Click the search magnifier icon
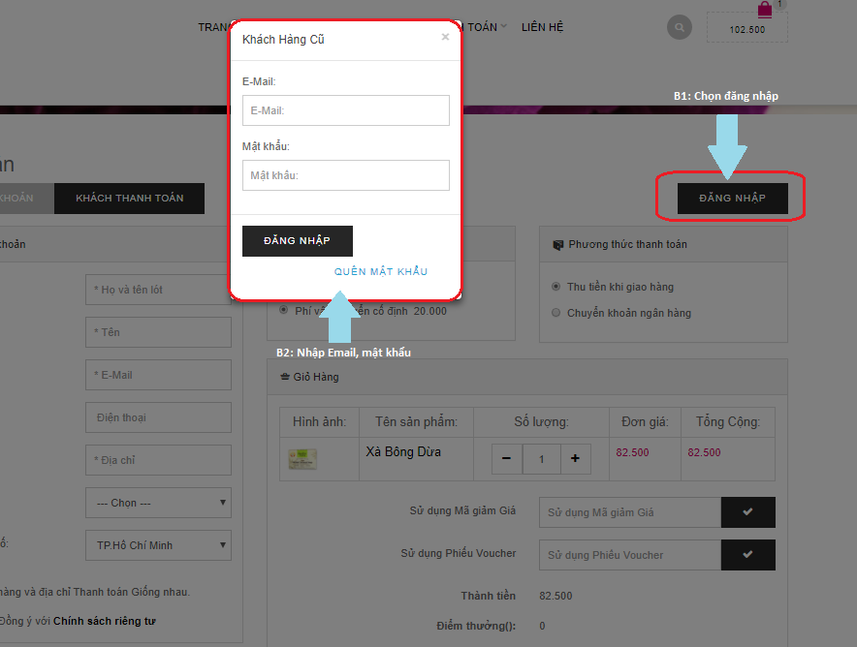 (680, 27)
